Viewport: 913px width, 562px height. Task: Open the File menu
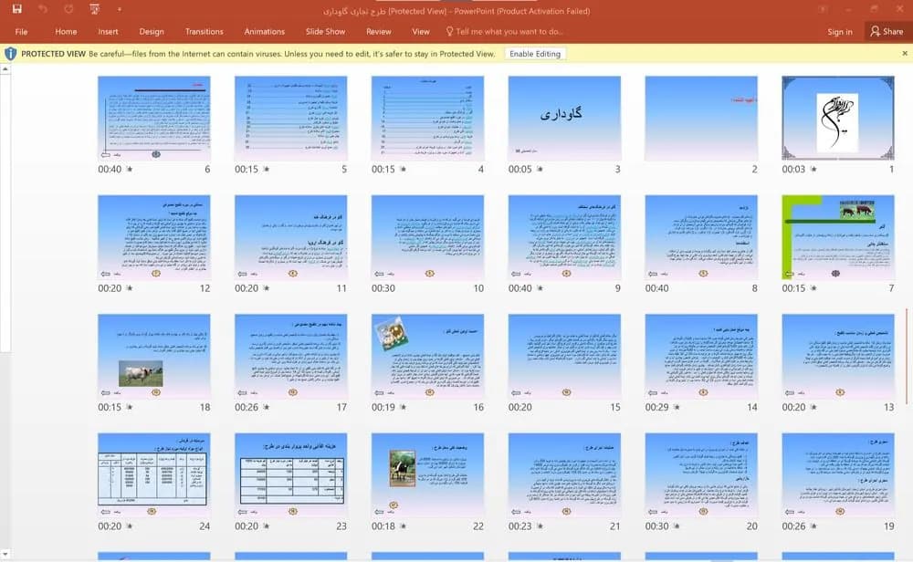point(22,31)
